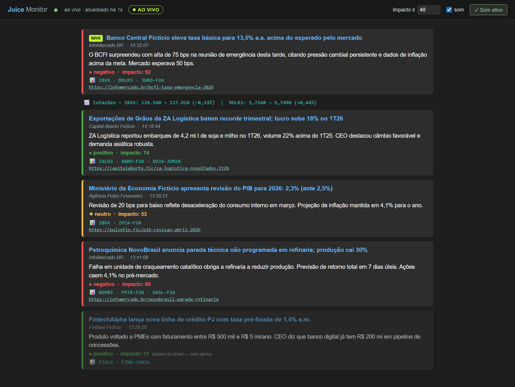Click ZALG3 ticker symbol

point(106,161)
